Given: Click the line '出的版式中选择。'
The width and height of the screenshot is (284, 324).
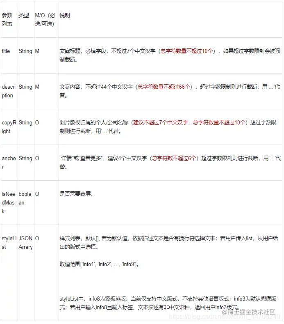Looking at the screenshot, I should (x=79, y=247).
